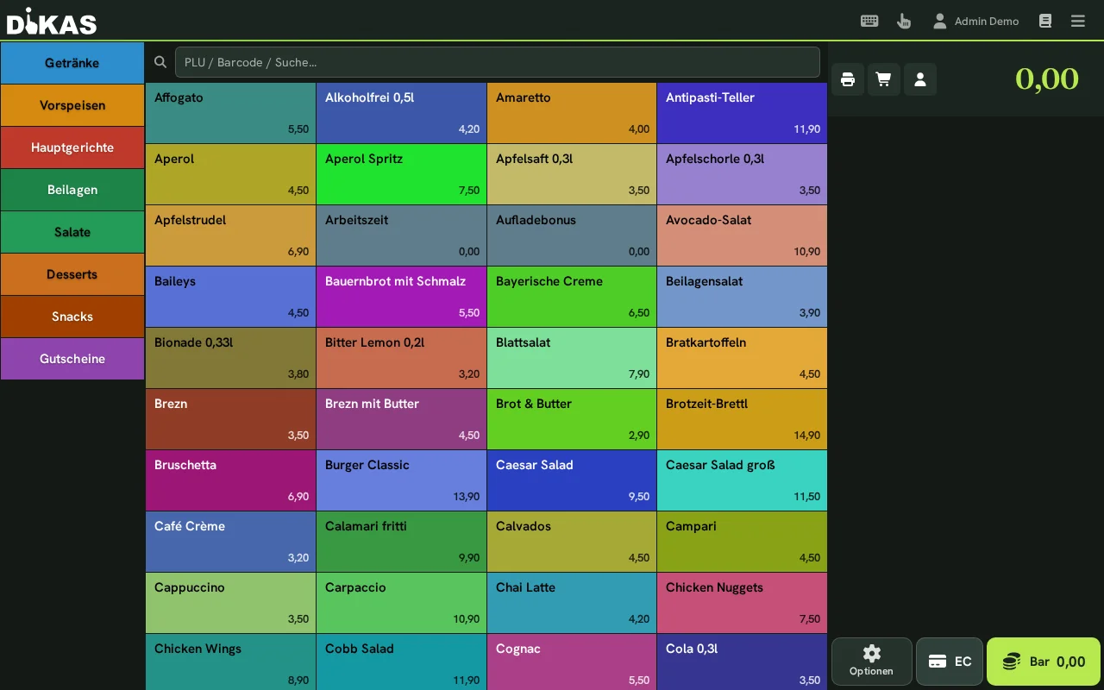Add Cobb Salad item
This screenshot has height=690, width=1104.
[401, 662]
